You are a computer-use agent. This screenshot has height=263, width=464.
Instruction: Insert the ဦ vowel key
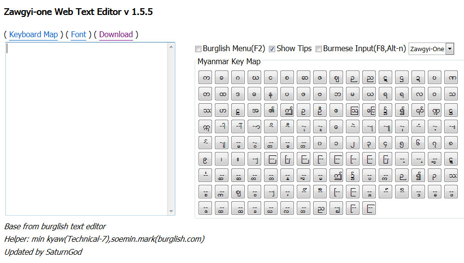tap(320, 111)
